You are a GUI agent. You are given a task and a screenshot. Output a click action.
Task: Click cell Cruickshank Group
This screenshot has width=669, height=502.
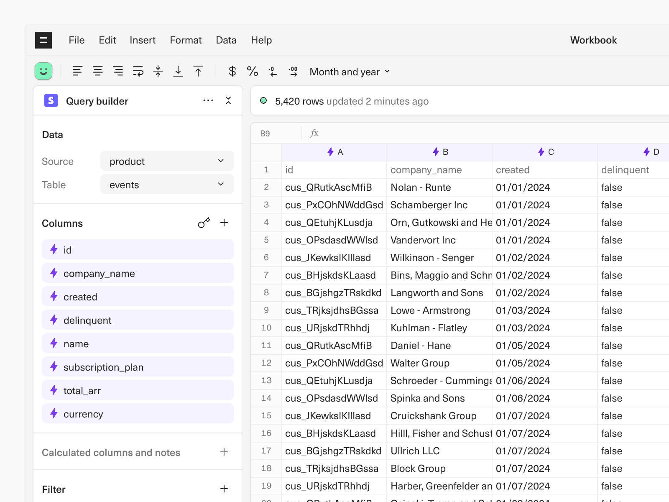439,415
